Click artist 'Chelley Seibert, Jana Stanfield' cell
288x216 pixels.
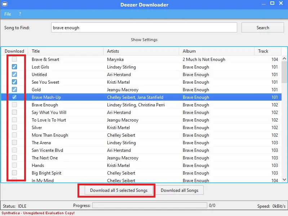point(135,97)
